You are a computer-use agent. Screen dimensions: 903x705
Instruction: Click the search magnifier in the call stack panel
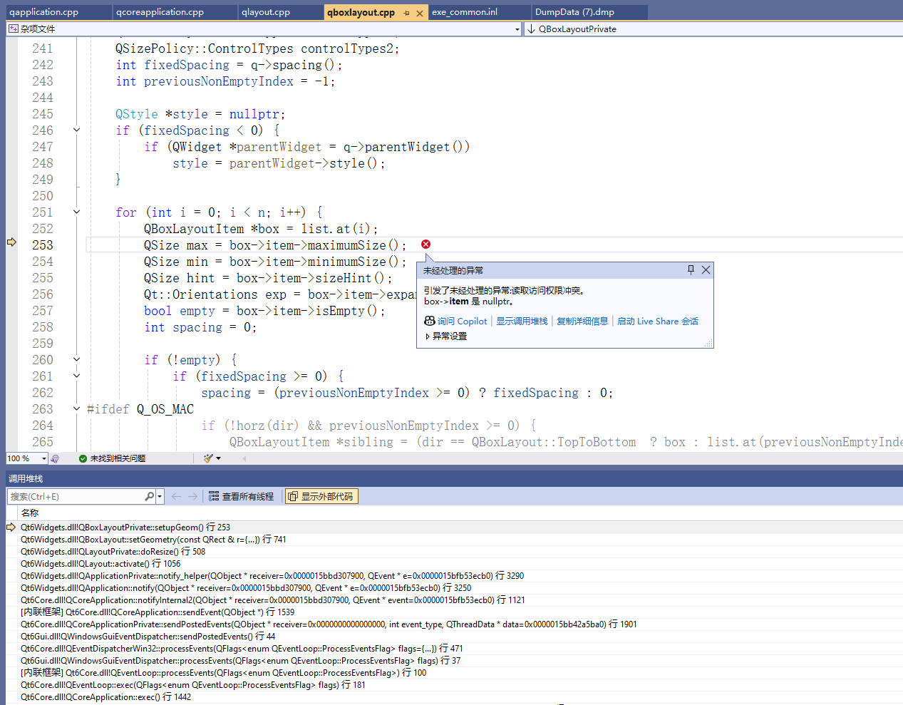pyautogui.click(x=149, y=496)
